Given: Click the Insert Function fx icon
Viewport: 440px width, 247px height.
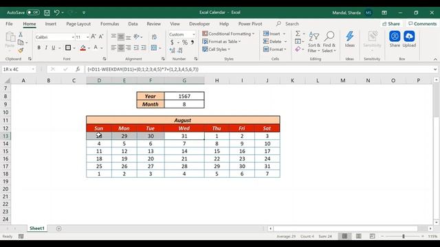Looking at the screenshot, I should tap(78, 69).
